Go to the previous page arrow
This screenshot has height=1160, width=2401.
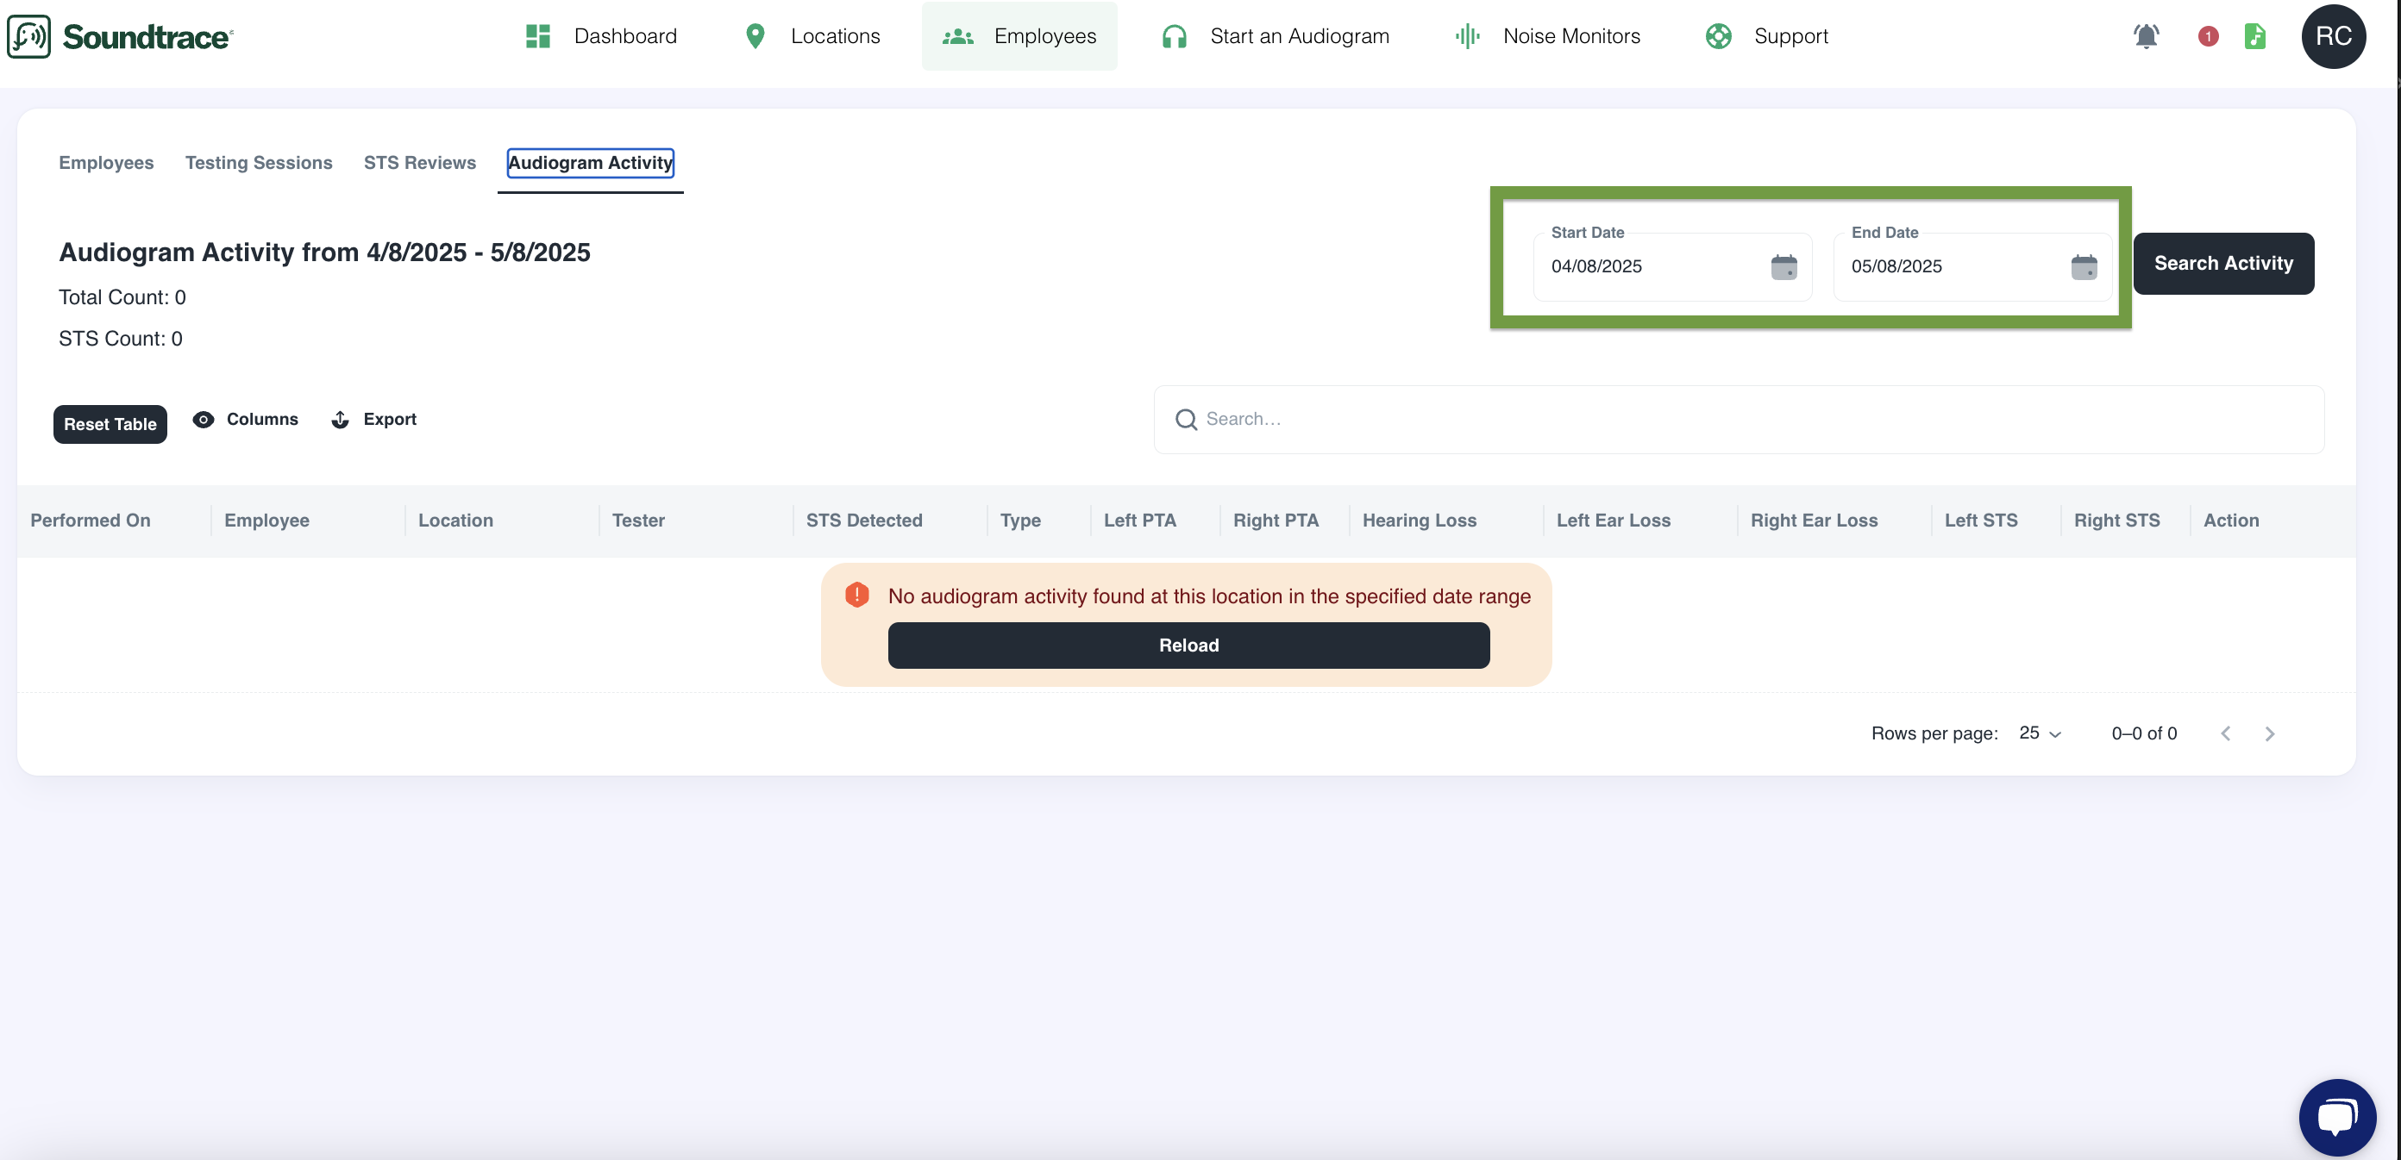tap(2225, 733)
